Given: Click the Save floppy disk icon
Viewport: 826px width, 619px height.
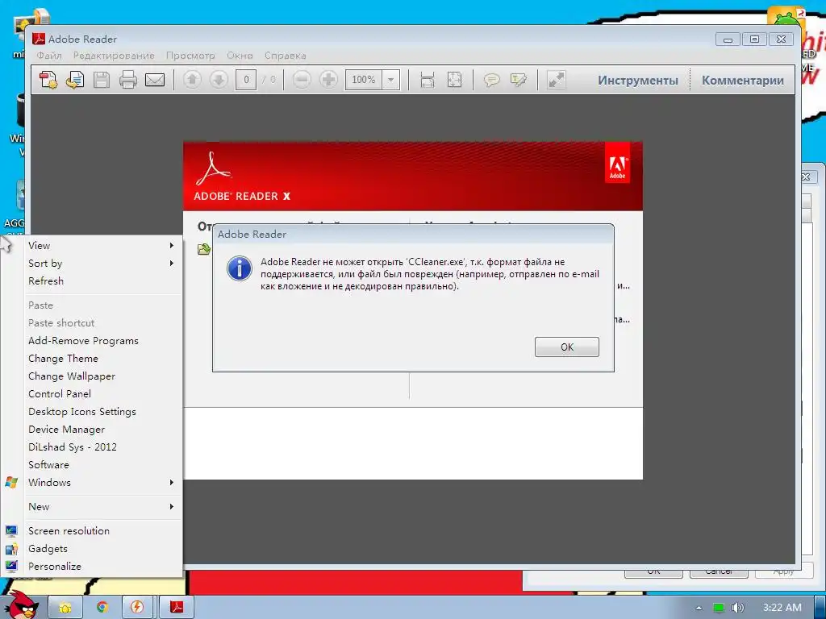Looking at the screenshot, I should click(102, 80).
